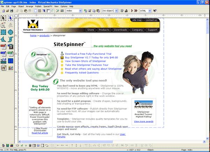The image size is (210, 152).
Task: Toggle the guidelines display button
Action: (x=52, y=11)
